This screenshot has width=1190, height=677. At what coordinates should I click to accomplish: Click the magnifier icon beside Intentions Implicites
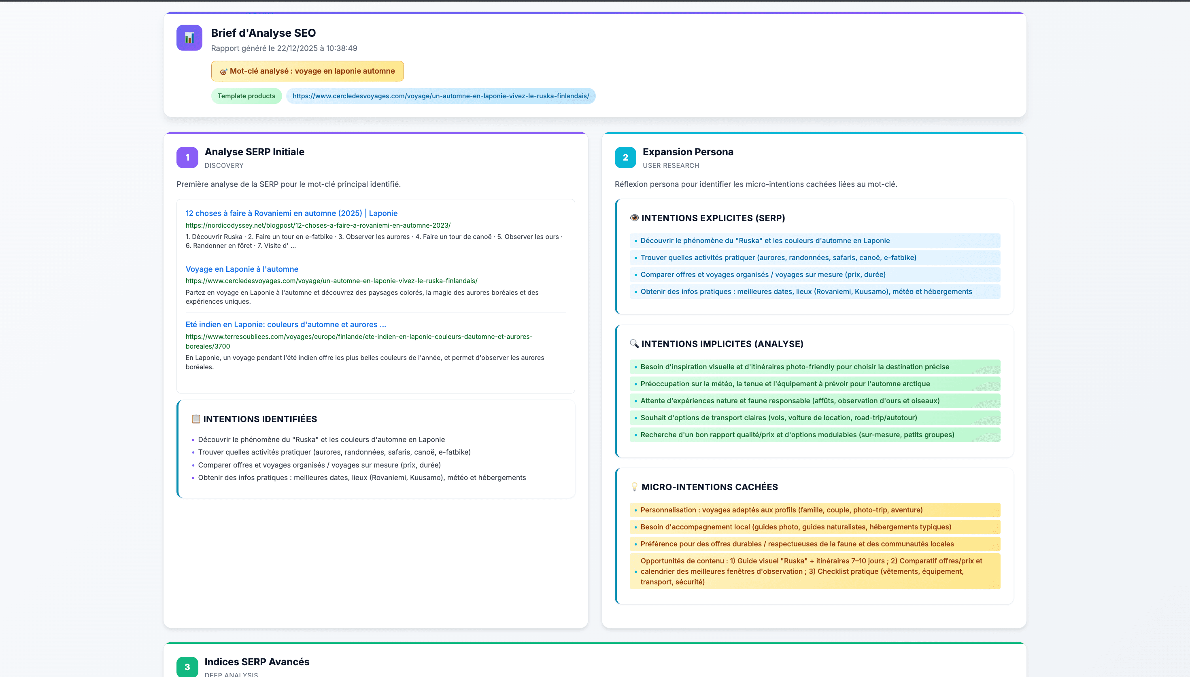[x=633, y=344]
